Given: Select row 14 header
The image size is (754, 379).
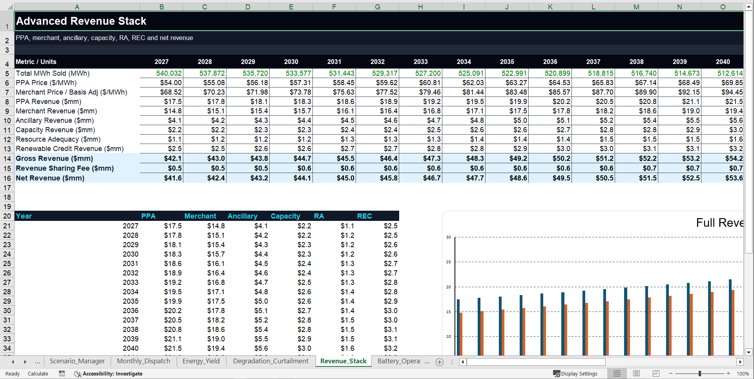Looking at the screenshot, I should [7, 159].
